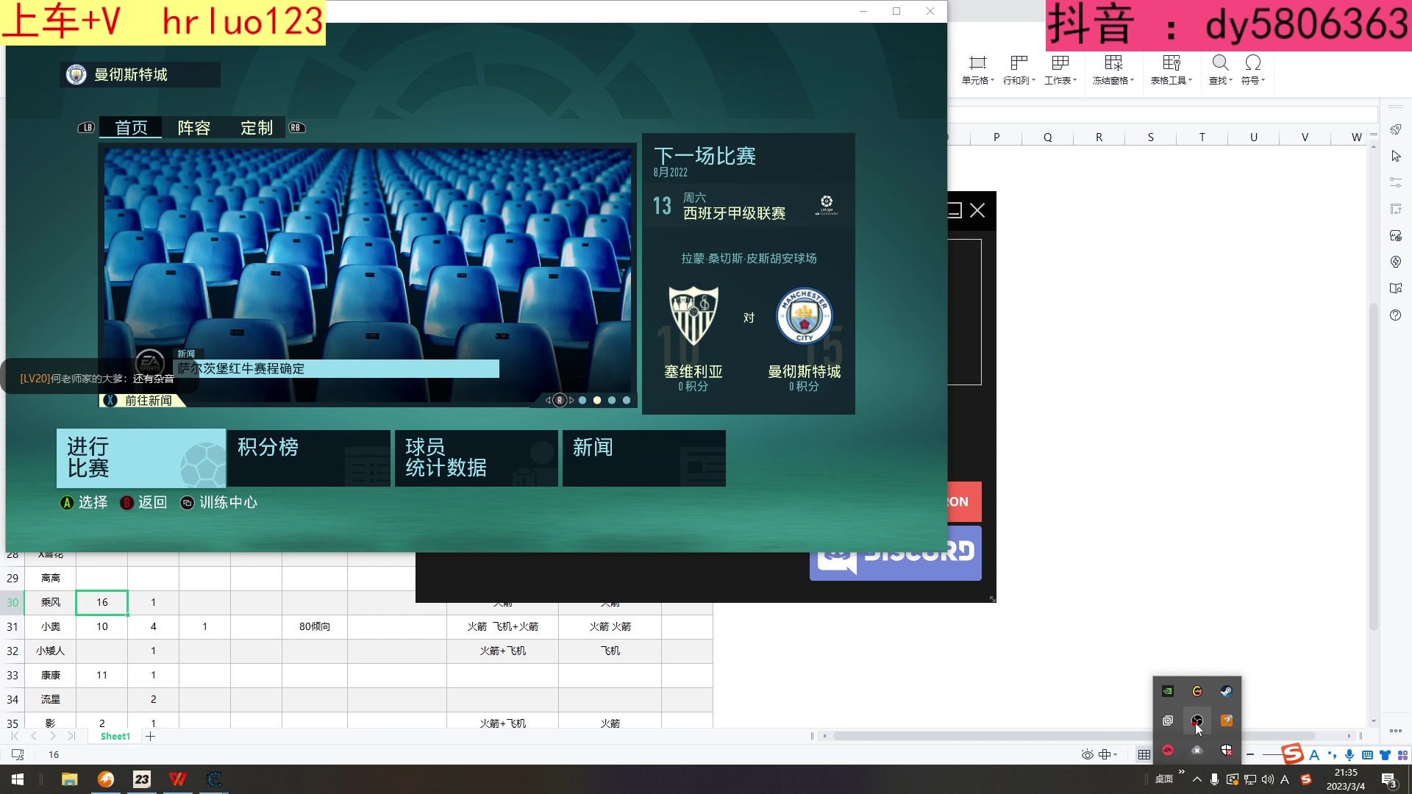Click the rocket icon in WPS right sidebar
Screen dimensions: 1412x794
(1396, 129)
